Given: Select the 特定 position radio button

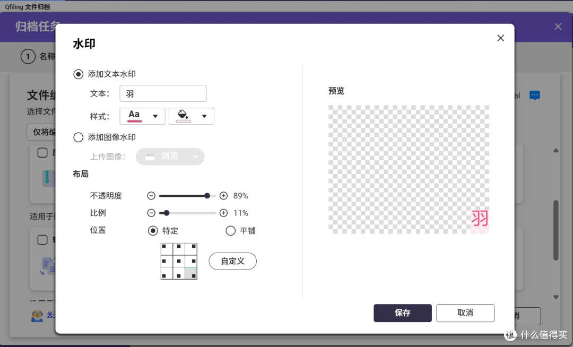Looking at the screenshot, I should pos(153,231).
